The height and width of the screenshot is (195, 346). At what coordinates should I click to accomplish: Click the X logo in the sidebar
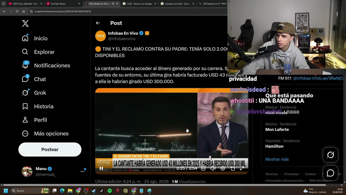(x=25, y=24)
